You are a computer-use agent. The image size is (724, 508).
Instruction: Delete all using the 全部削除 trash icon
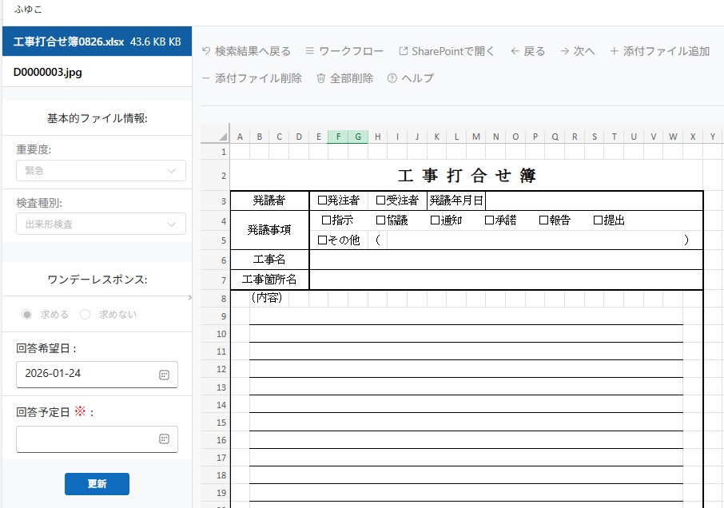click(321, 78)
